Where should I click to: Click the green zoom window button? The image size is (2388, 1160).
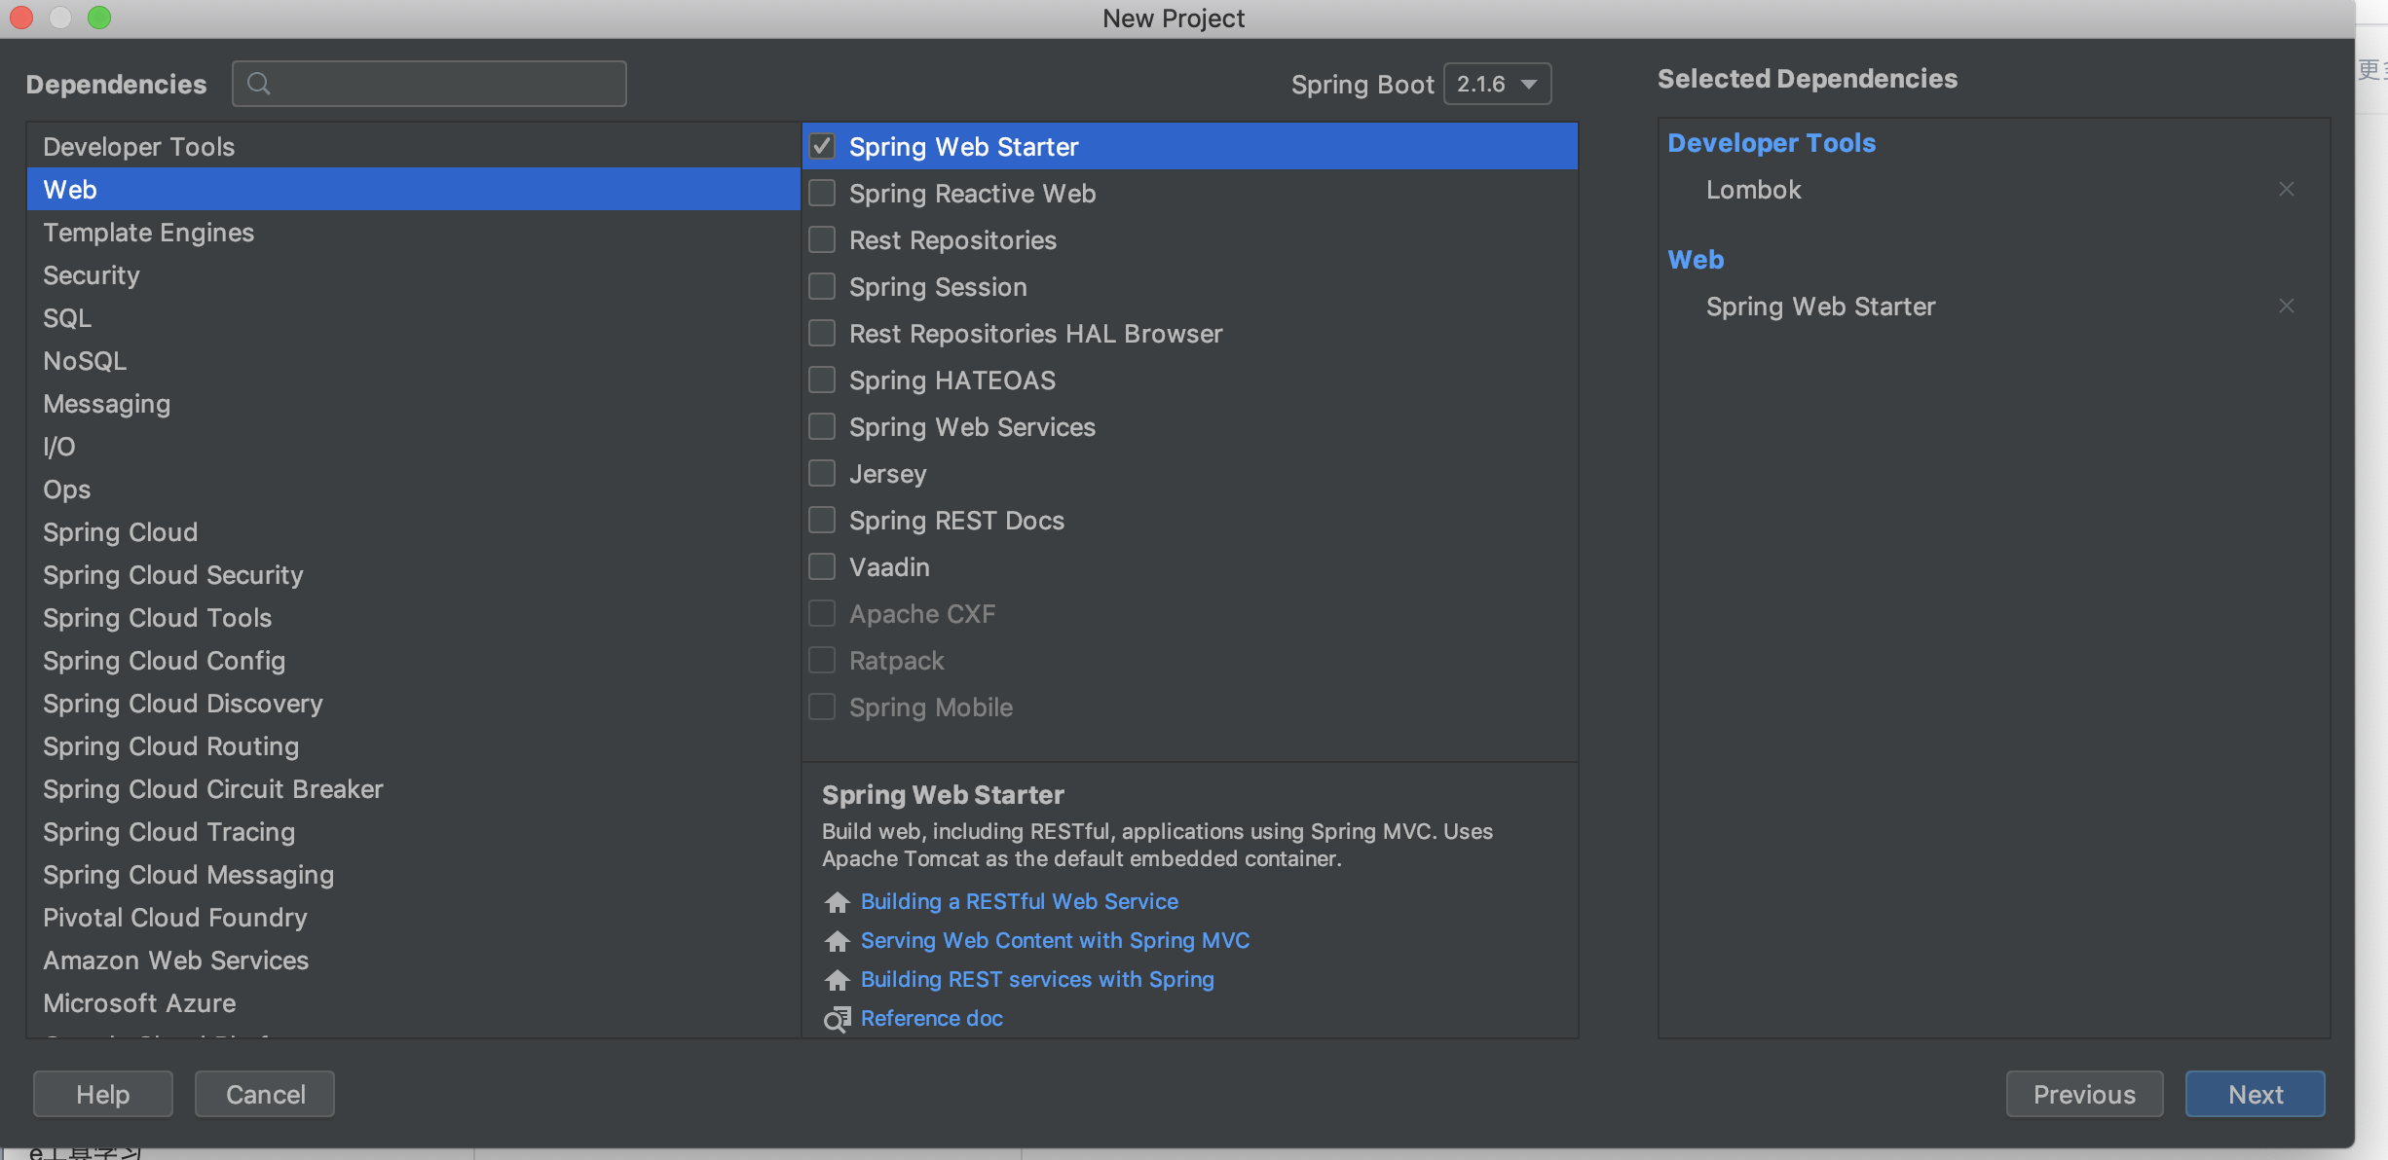pyautogui.click(x=99, y=18)
